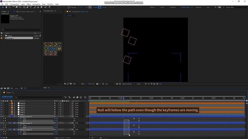
Task: Select the Puppet Pin tool
Action: (49, 7)
